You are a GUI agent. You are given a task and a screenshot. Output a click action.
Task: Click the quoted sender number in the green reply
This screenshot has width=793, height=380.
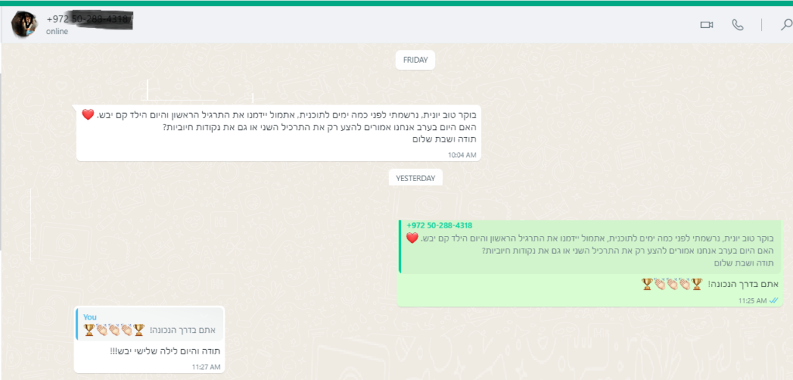(x=440, y=225)
